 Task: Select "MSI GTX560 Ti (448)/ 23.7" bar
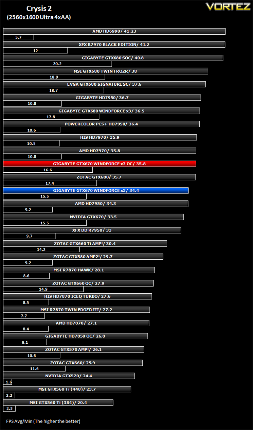coord(67,390)
